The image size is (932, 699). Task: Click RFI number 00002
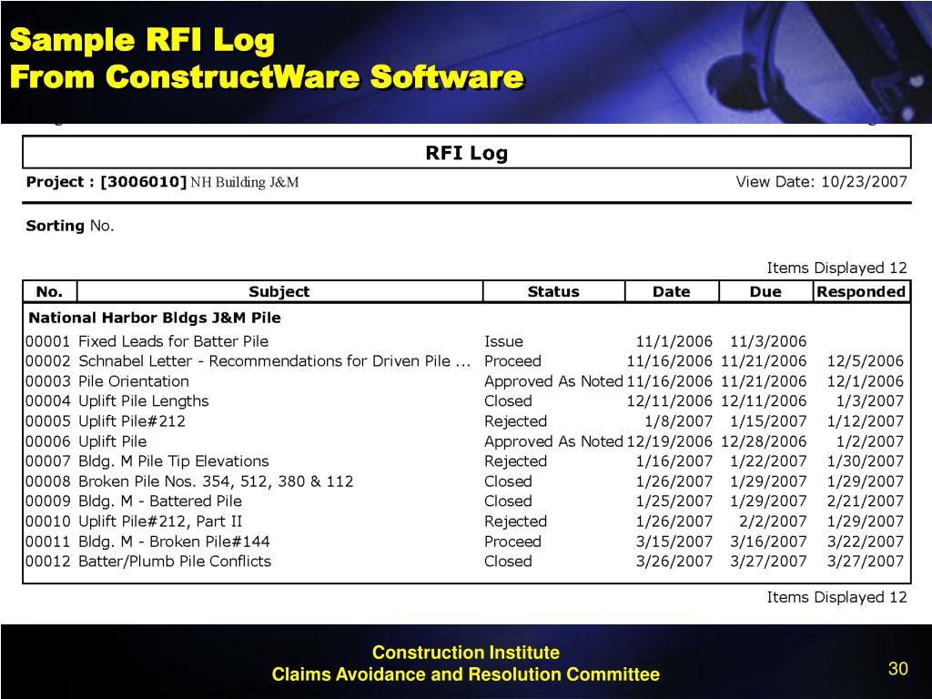click(47, 361)
